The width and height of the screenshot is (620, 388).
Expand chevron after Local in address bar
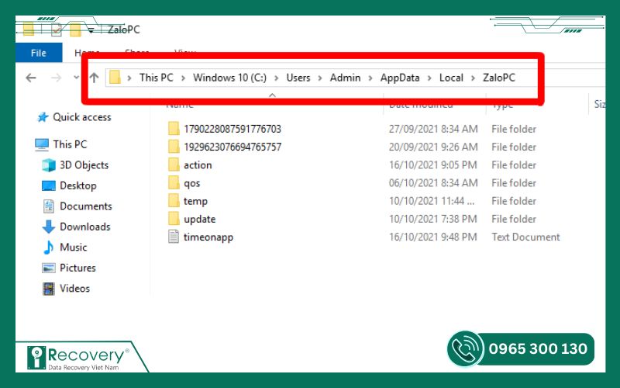click(473, 78)
